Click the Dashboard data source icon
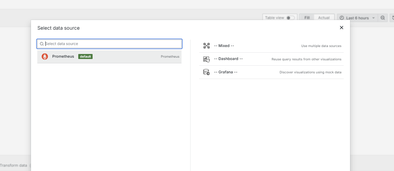 click(206, 59)
